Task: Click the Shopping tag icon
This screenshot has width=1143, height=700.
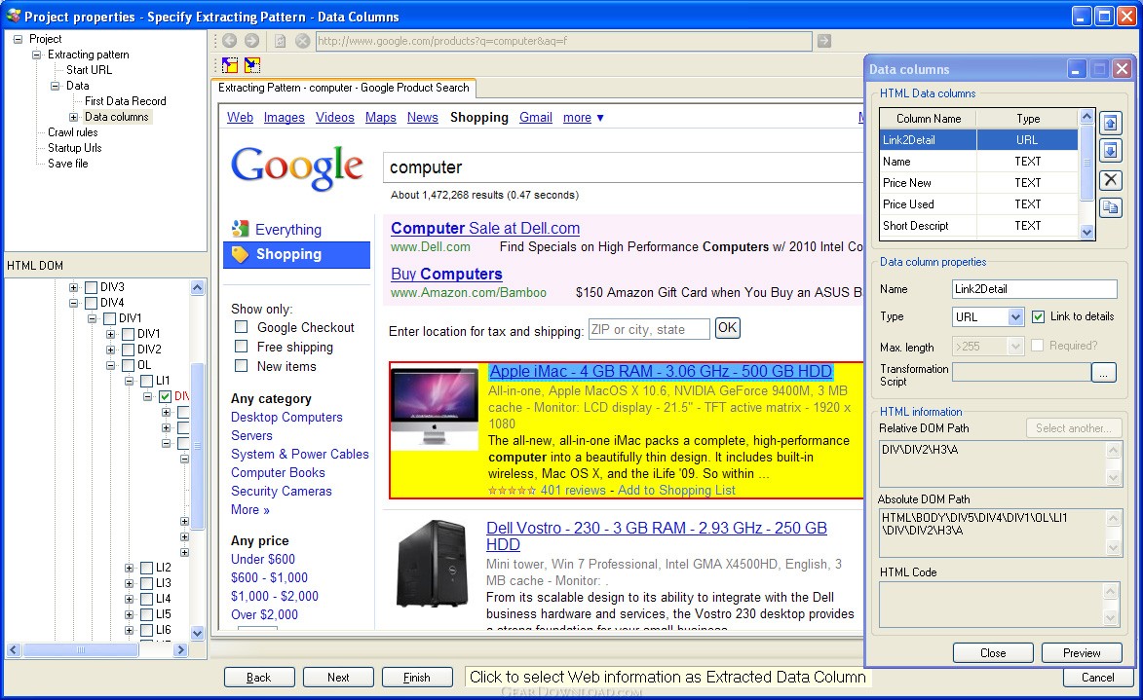Action: click(240, 253)
